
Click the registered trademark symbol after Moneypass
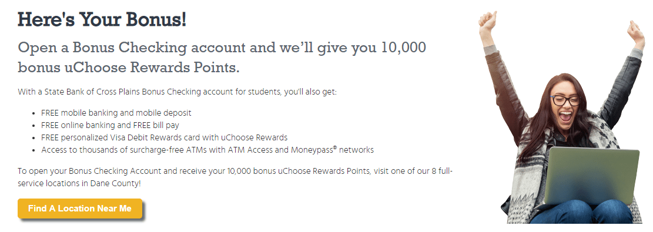(x=335, y=147)
